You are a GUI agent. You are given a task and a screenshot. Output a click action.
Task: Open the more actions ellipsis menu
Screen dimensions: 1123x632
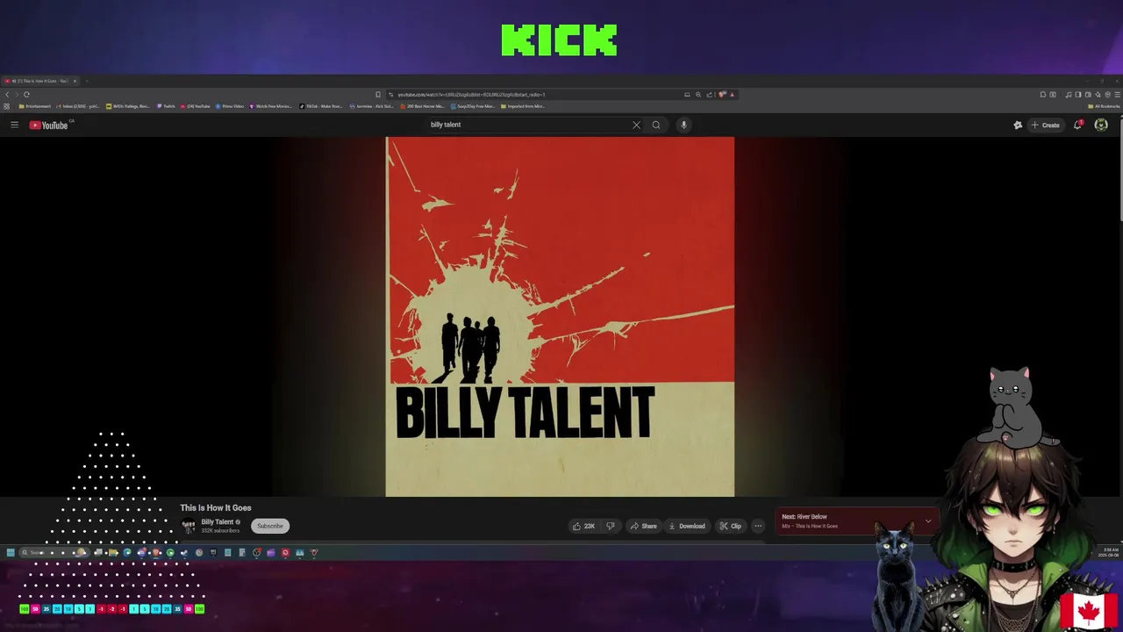pyautogui.click(x=758, y=526)
